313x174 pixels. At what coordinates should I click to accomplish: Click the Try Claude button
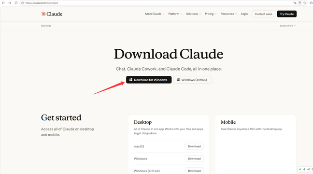click(286, 14)
